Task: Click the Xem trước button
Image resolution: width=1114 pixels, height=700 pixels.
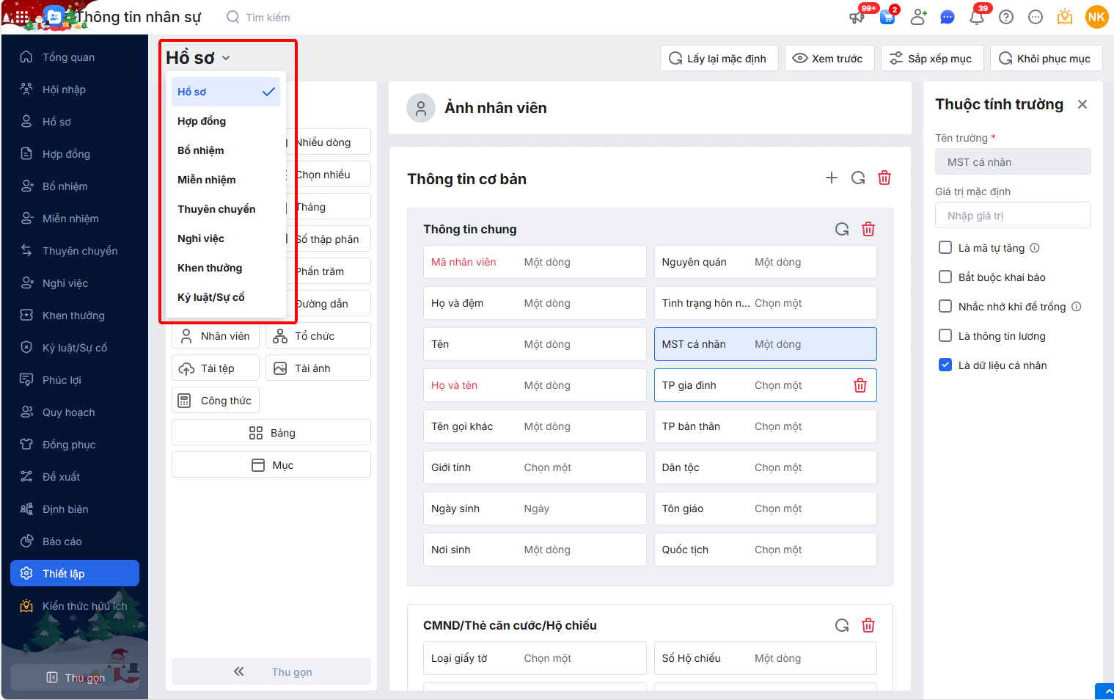Action: [829, 59]
